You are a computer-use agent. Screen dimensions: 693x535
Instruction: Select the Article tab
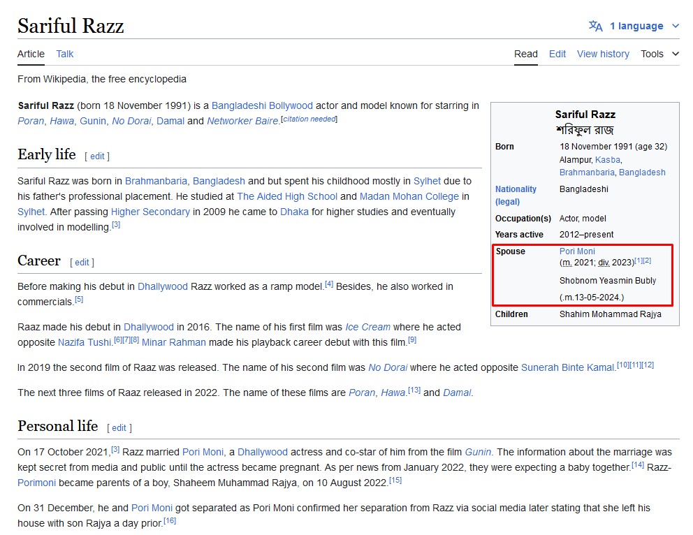coord(31,54)
